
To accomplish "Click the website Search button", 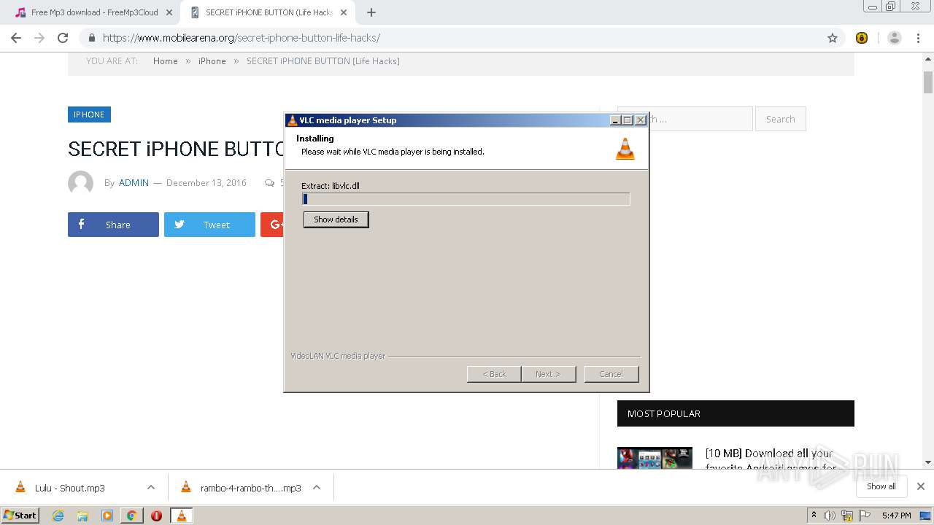I will 780,119.
